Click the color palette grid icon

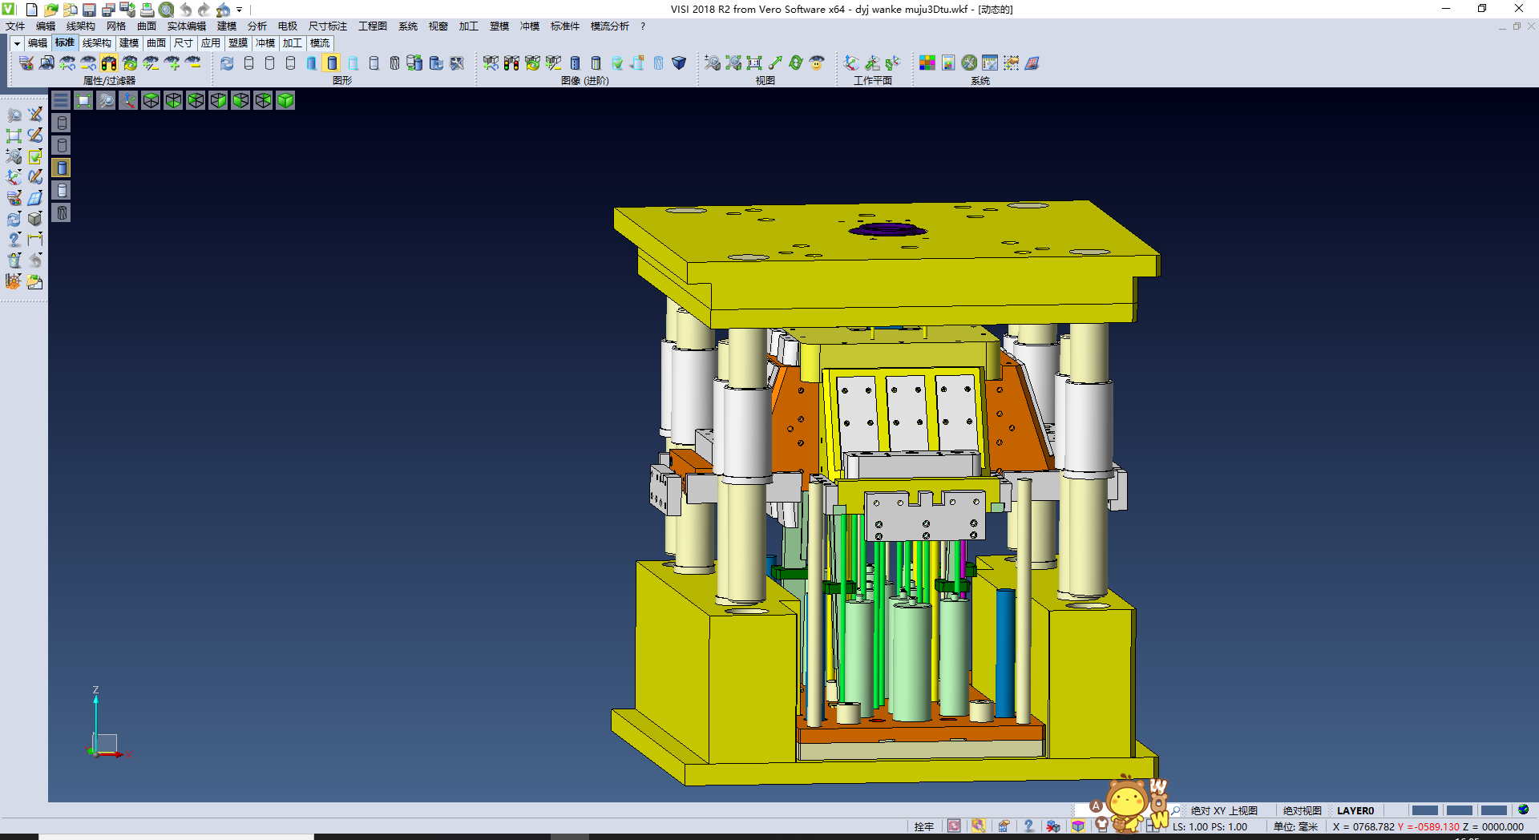(927, 63)
